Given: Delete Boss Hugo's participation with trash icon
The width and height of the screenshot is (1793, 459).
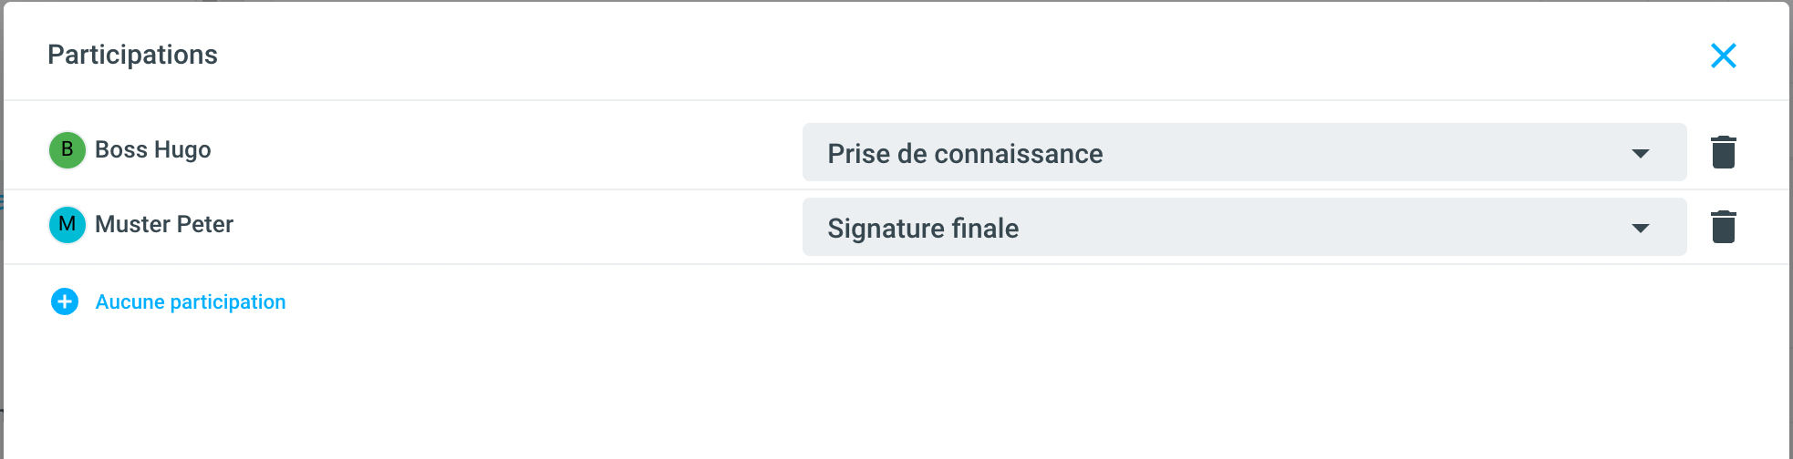Looking at the screenshot, I should point(1723,152).
